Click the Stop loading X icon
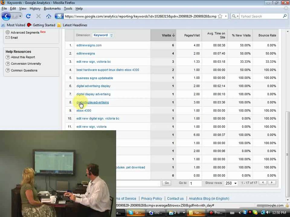The height and width of the screenshot is (217, 290). (x=38, y=16)
